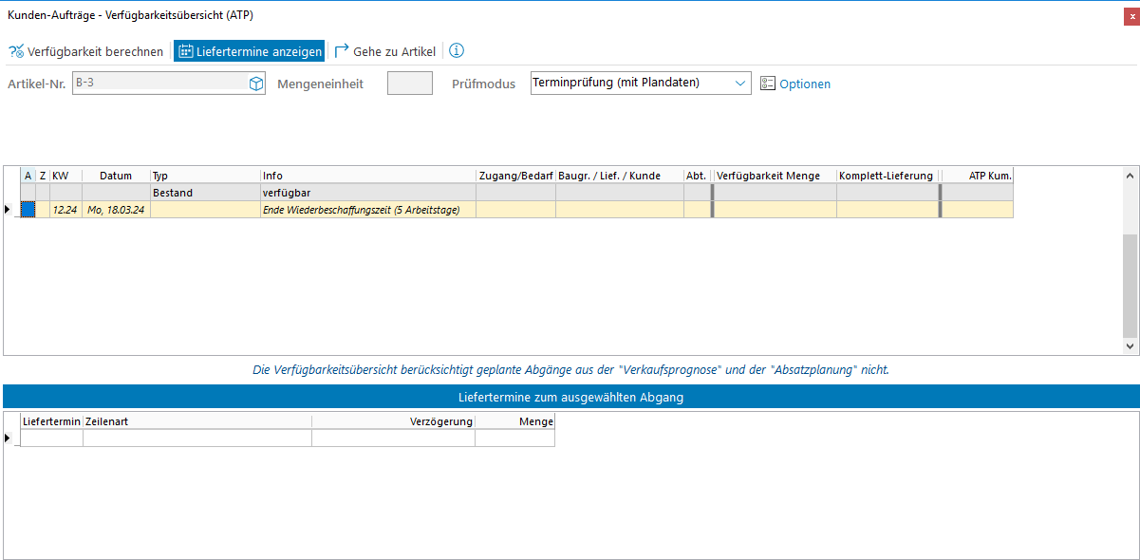Click the Liefertermine zum ausgewählten Abgang bar
The image size is (1140, 560).
[x=570, y=398]
